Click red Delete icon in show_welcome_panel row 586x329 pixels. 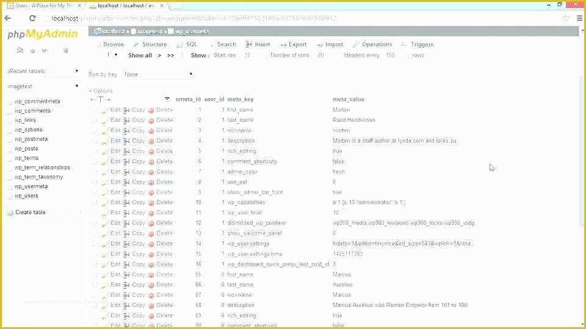151,233
